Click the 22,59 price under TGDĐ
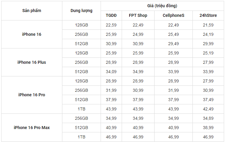Image resolution: width=225 pixels, height=142 pixels. [x=111, y=25]
